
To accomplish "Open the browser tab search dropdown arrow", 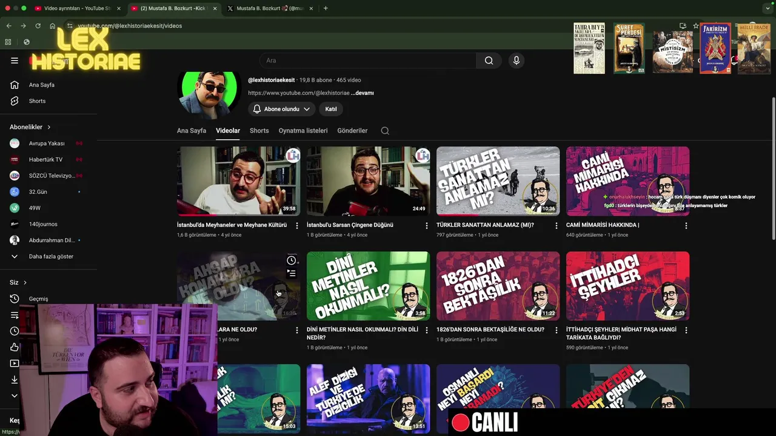I will tap(768, 8).
